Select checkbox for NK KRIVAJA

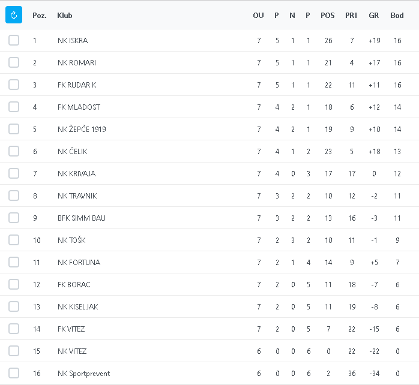[x=14, y=173]
